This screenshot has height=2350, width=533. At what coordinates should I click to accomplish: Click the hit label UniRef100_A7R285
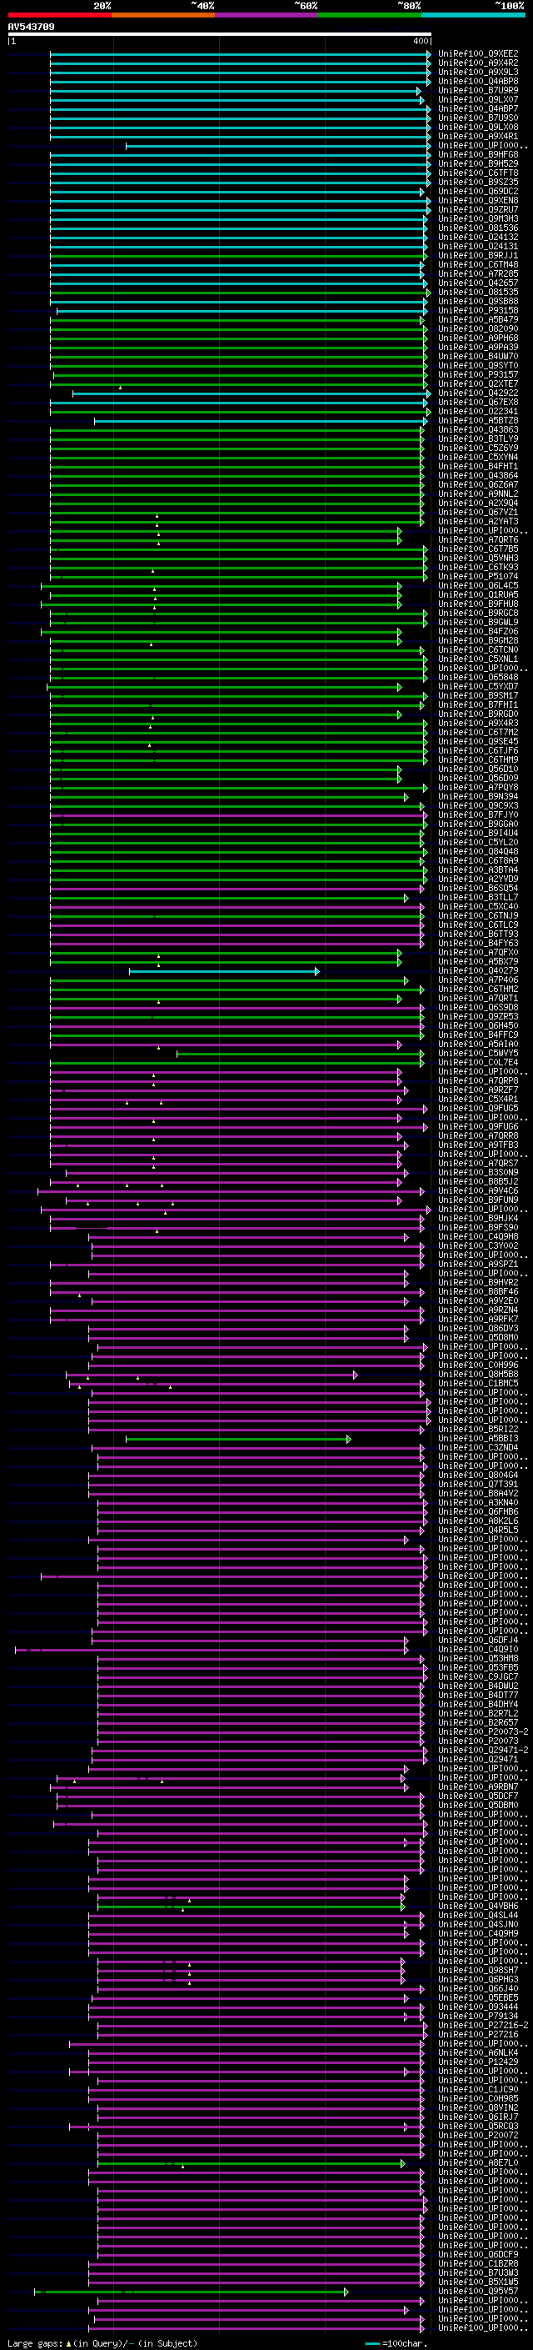(x=478, y=273)
